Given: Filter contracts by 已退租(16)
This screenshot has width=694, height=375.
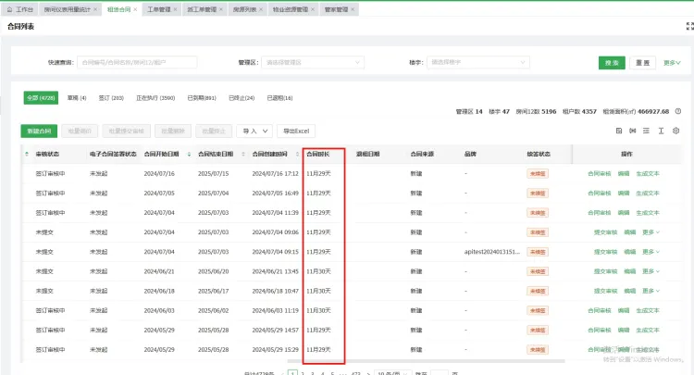Looking at the screenshot, I should point(279,98).
